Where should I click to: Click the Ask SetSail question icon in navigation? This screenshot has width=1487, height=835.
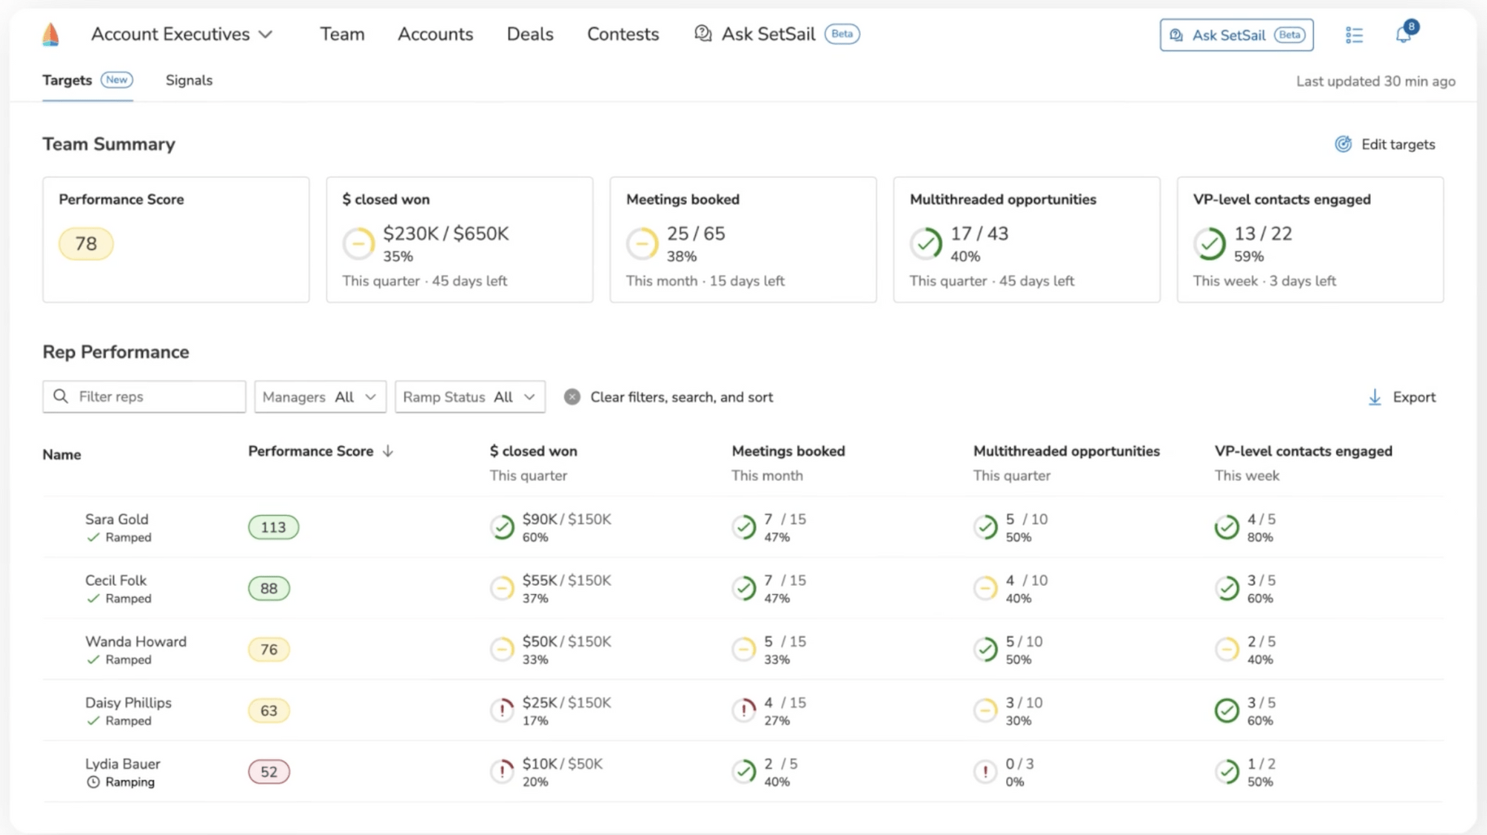tap(702, 33)
